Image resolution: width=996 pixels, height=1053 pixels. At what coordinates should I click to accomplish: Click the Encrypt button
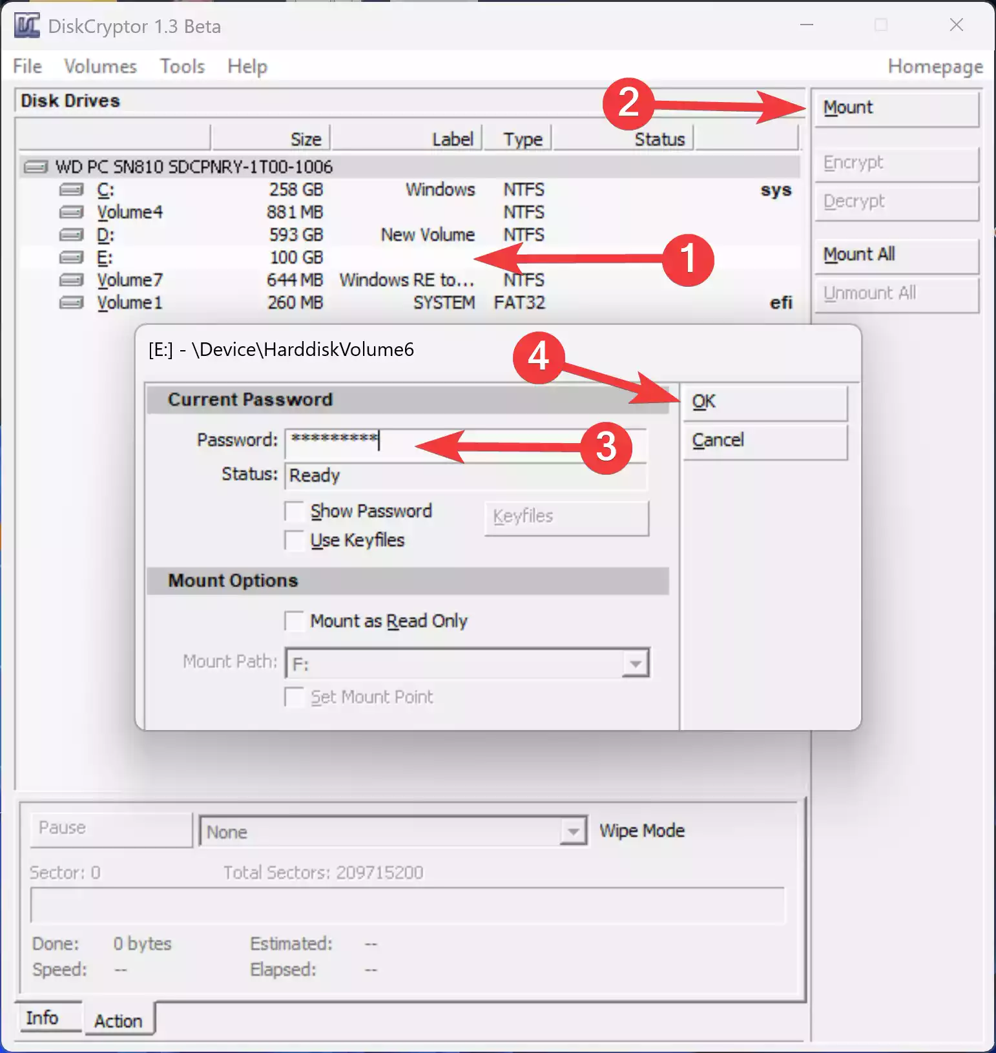click(x=897, y=164)
